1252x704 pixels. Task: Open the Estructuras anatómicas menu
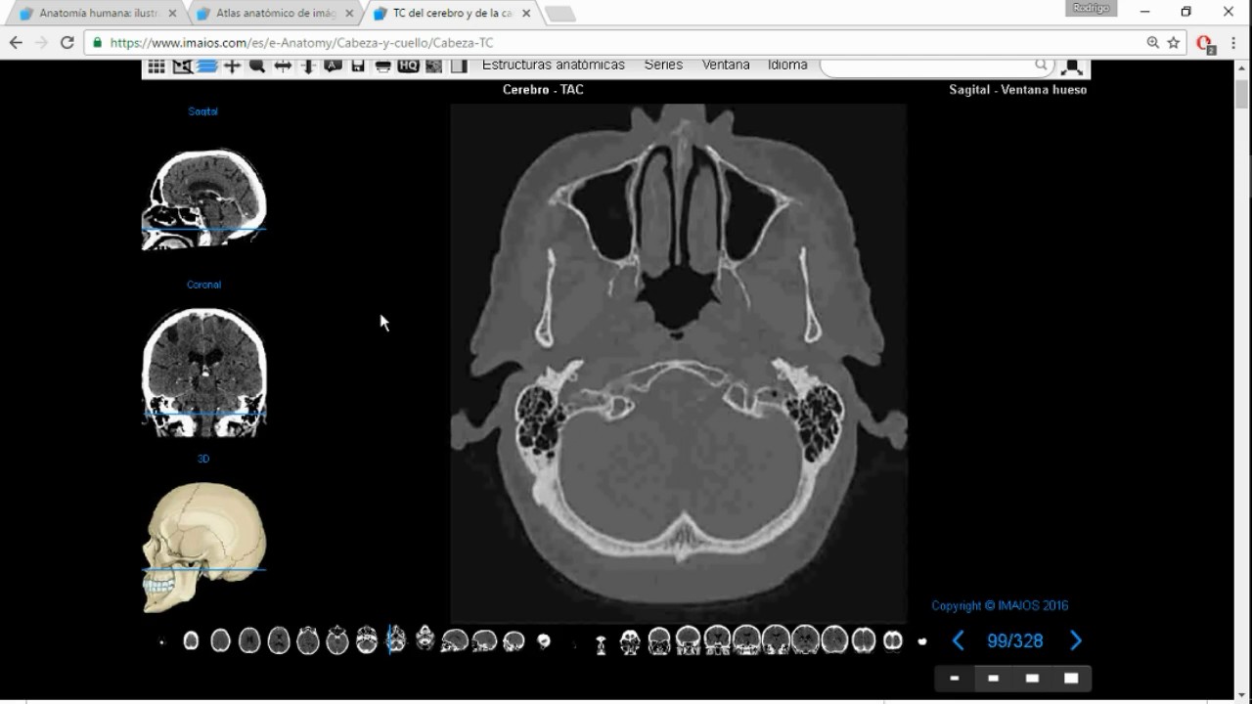click(554, 66)
